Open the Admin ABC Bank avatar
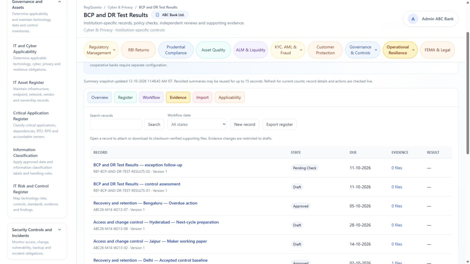 click(x=413, y=19)
